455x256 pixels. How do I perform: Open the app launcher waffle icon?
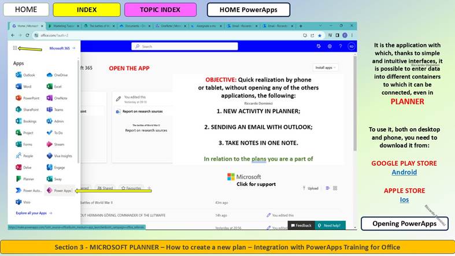(15, 48)
